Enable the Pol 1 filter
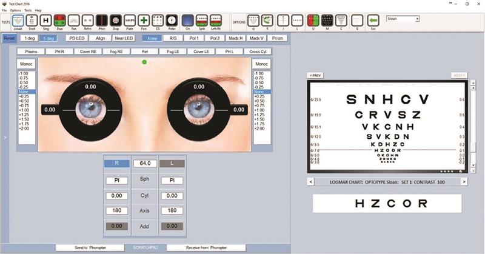The width and height of the screenshot is (485, 254). (194, 38)
